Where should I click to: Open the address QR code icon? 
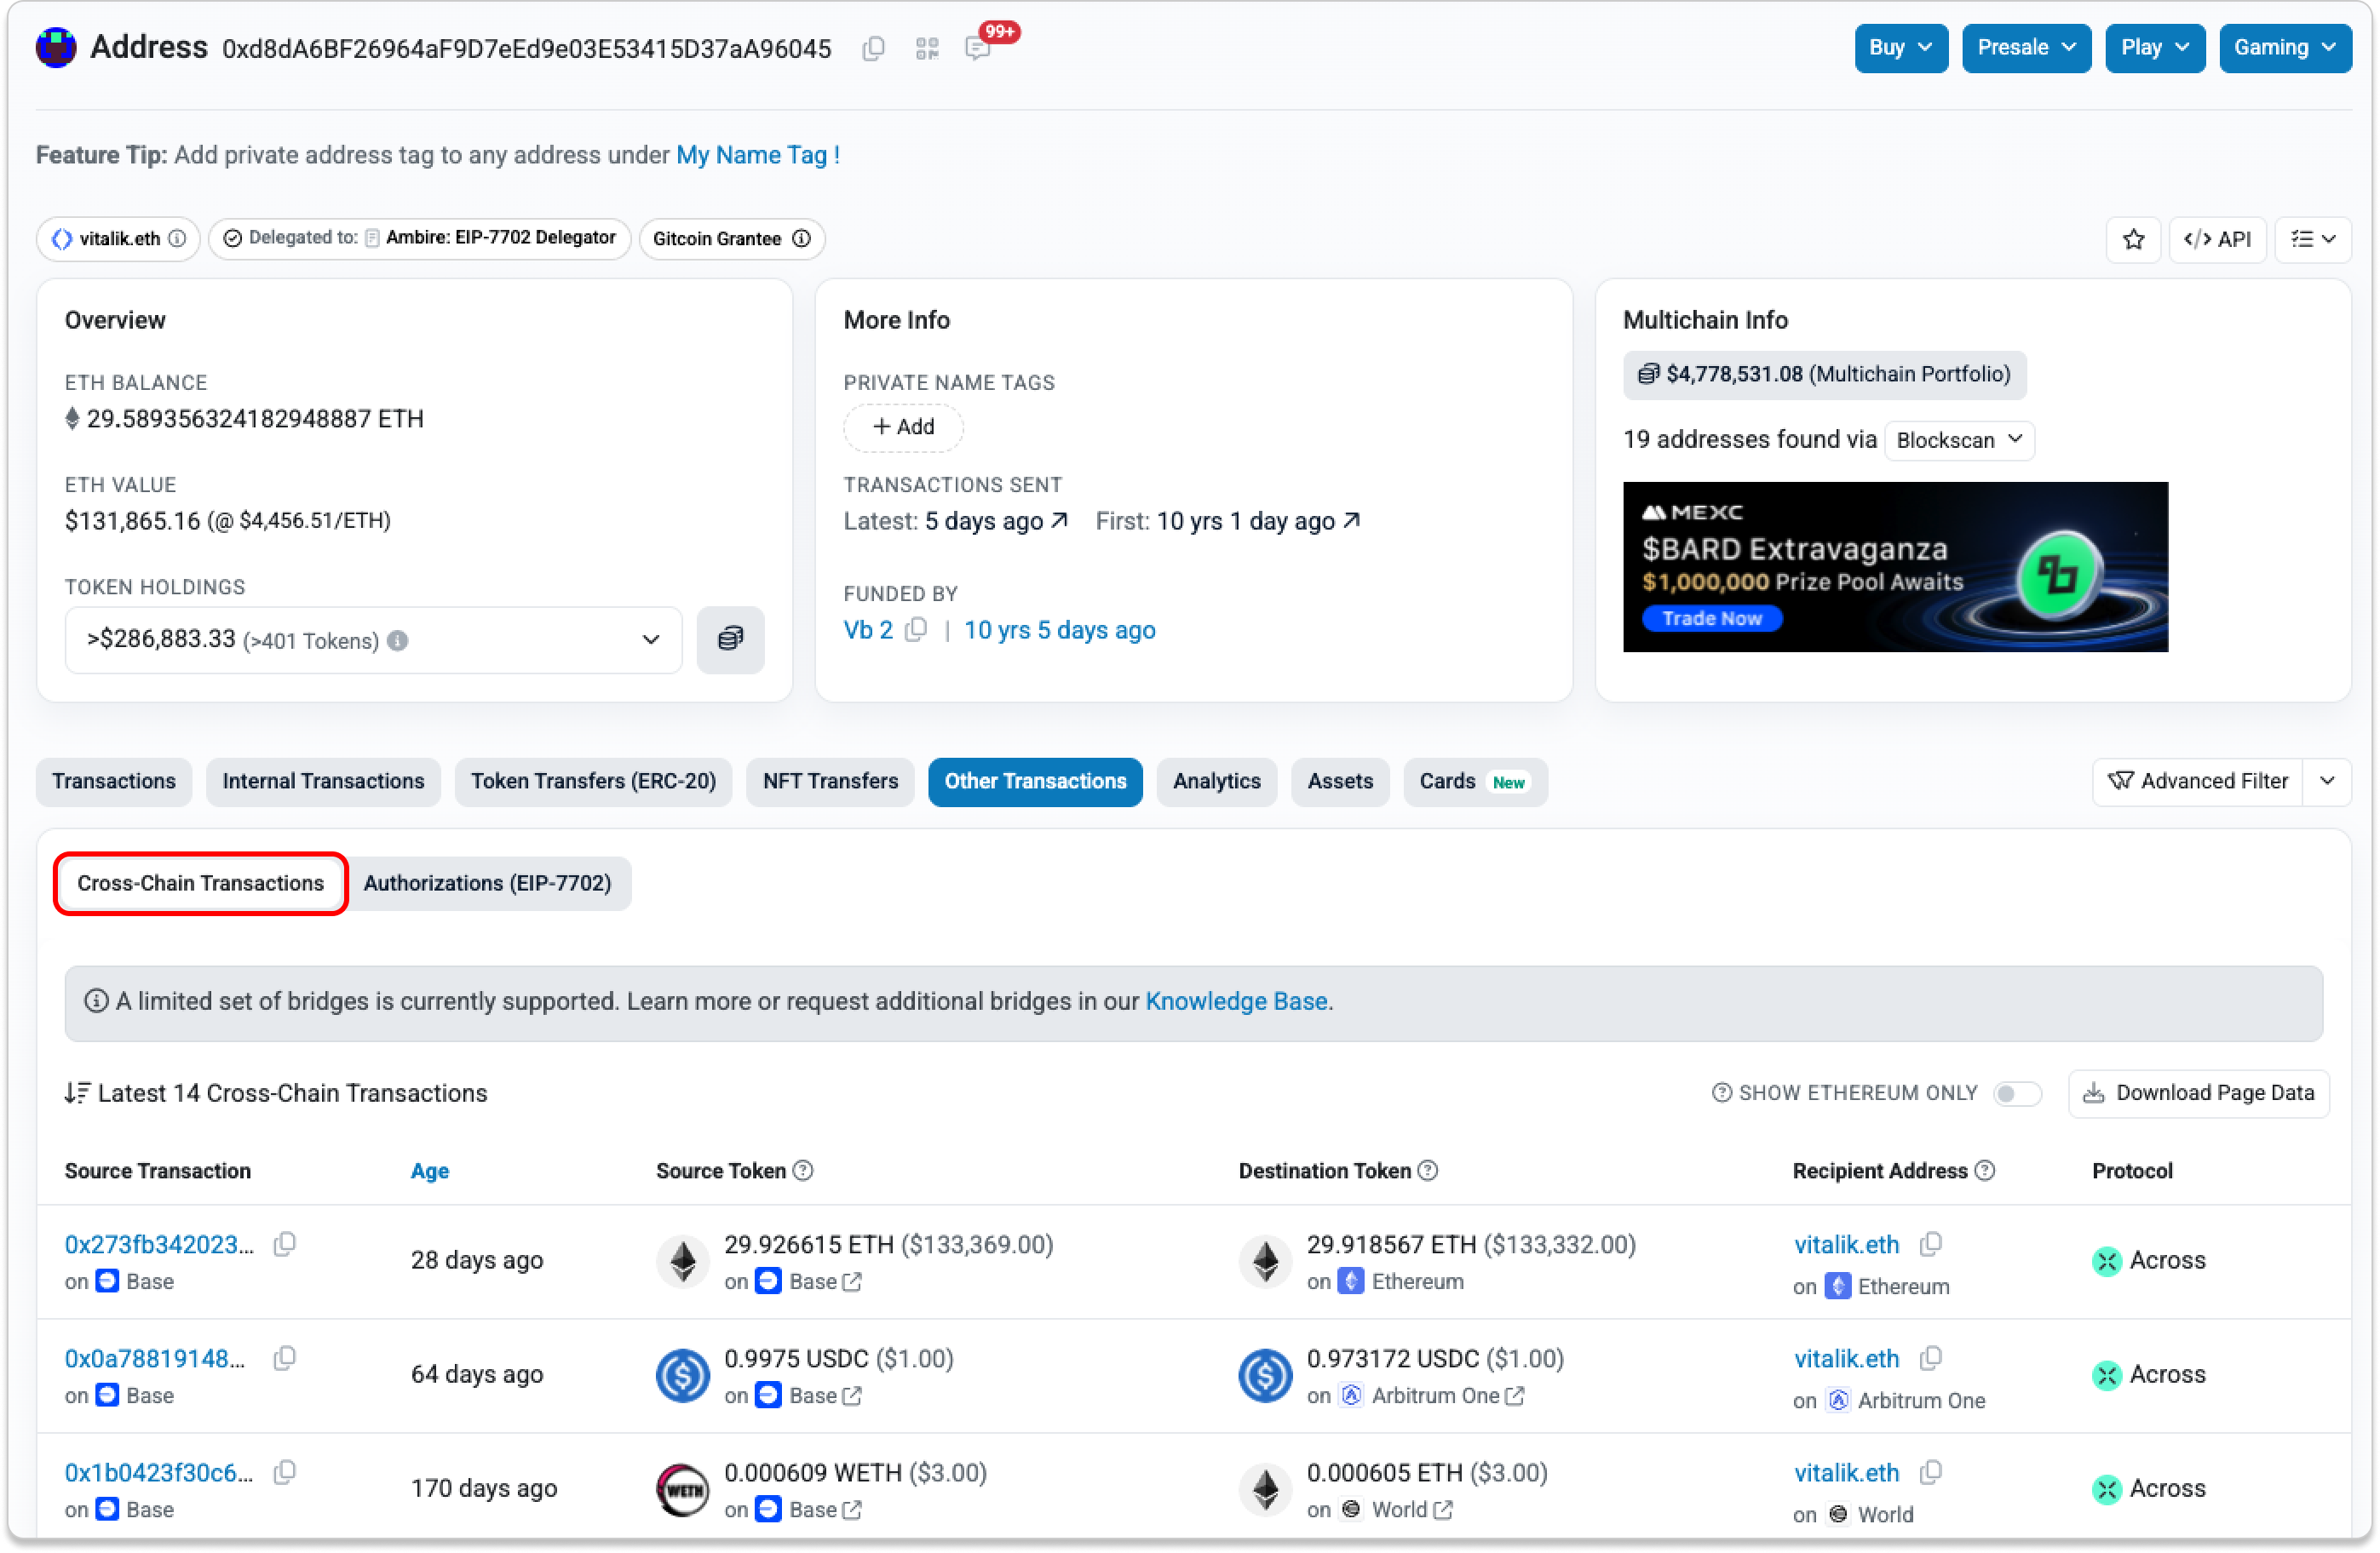[927, 48]
